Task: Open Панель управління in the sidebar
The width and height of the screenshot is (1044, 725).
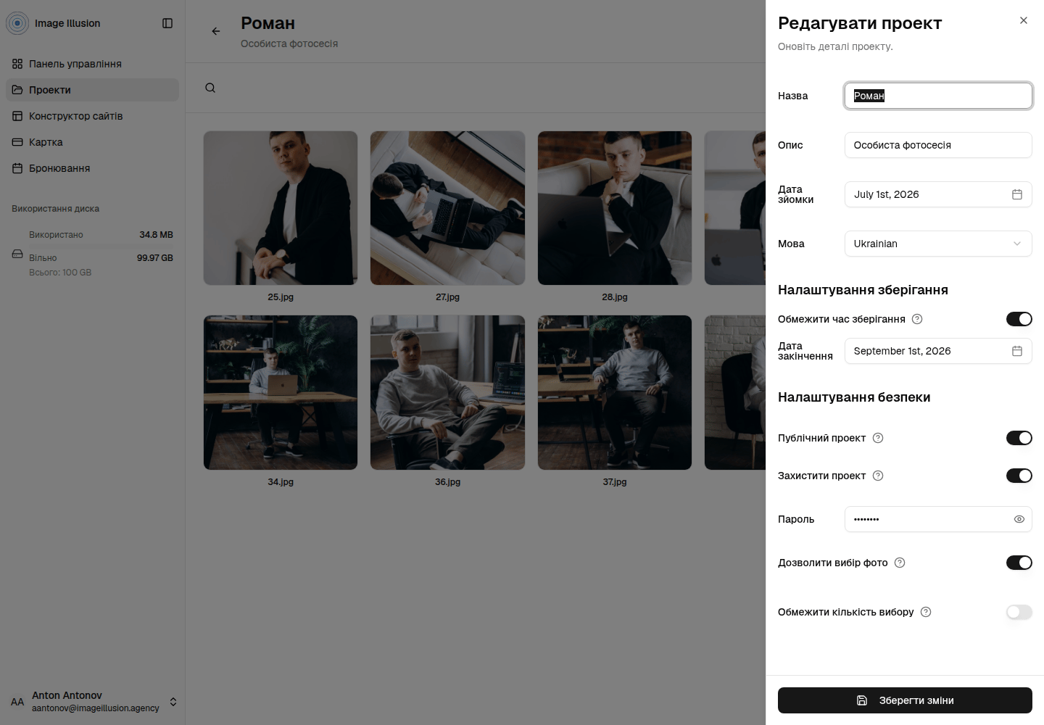Action: click(92, 64)
